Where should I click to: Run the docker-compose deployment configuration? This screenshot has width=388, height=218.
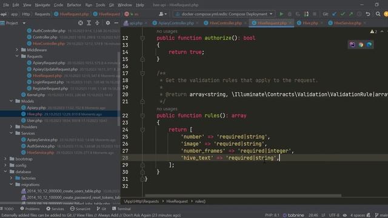(281, 14)
